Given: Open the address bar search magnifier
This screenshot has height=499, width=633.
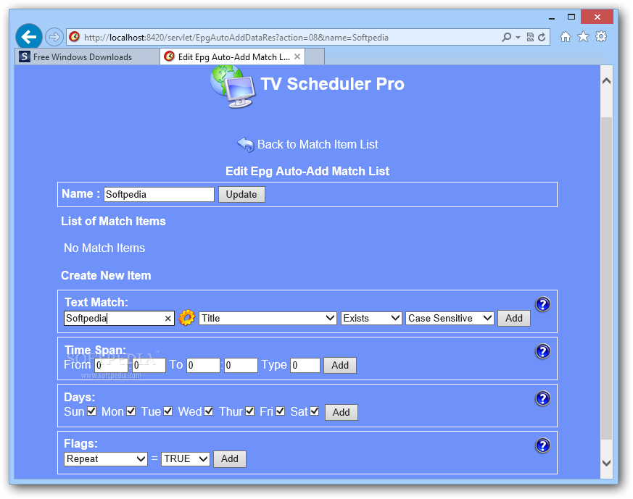Looking at the screenshot, I should (x=506, y=37).
